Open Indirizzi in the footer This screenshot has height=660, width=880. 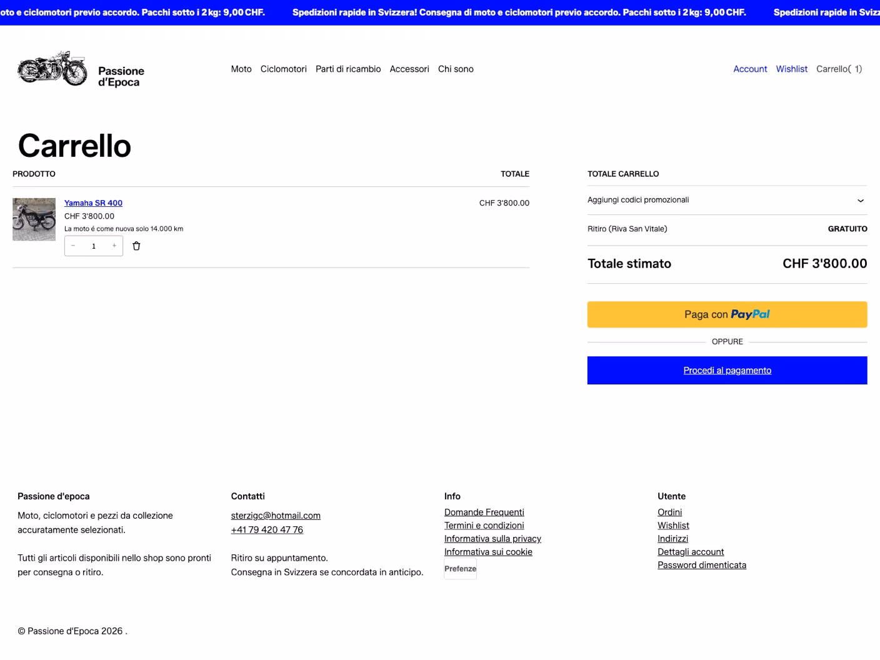point(672,539)
